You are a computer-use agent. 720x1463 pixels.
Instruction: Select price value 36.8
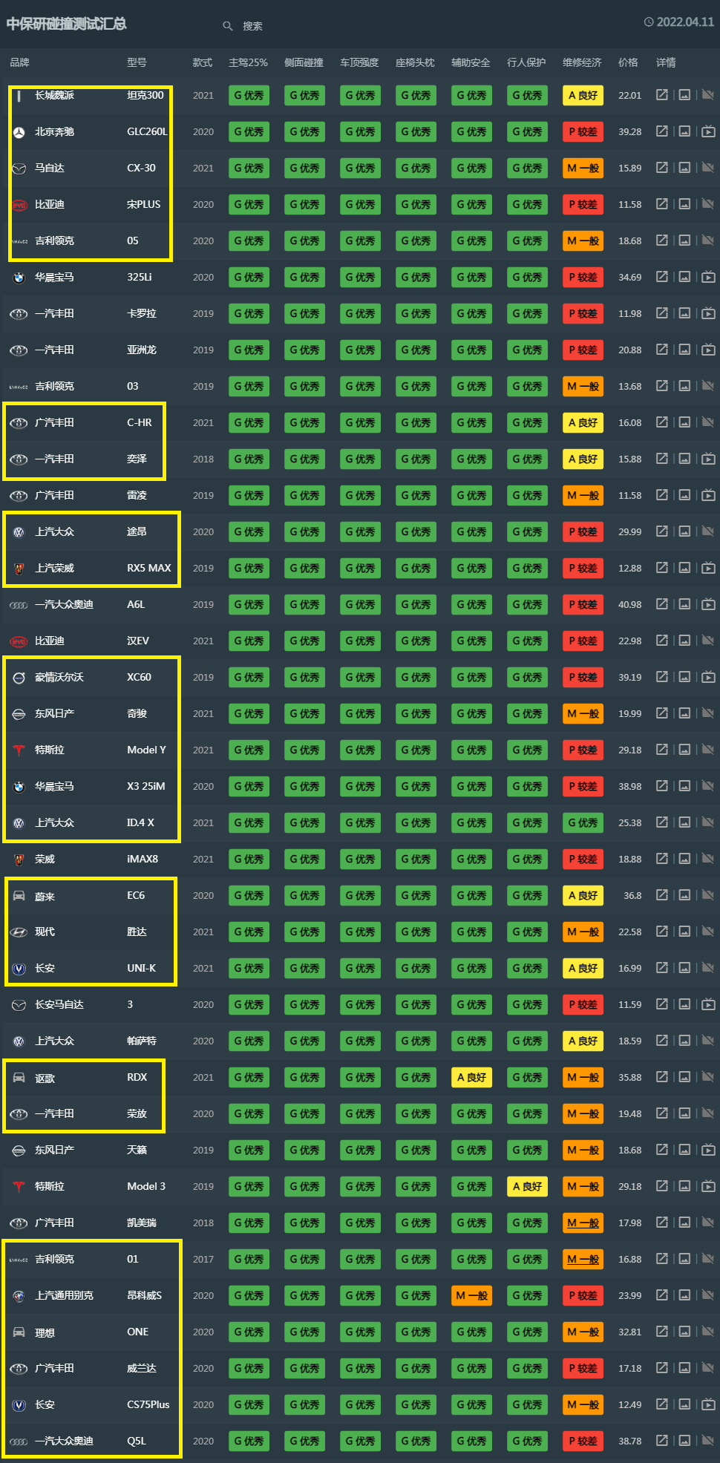632,895
